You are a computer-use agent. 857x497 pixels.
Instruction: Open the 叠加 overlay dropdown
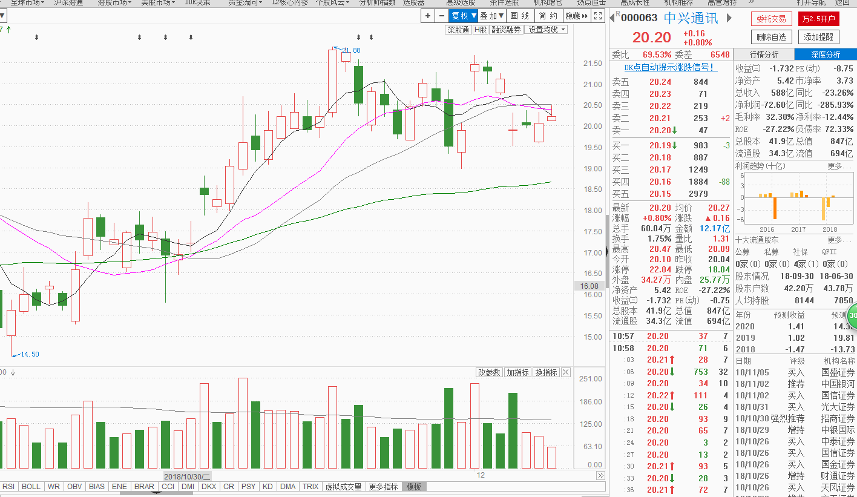coord(492,16)
